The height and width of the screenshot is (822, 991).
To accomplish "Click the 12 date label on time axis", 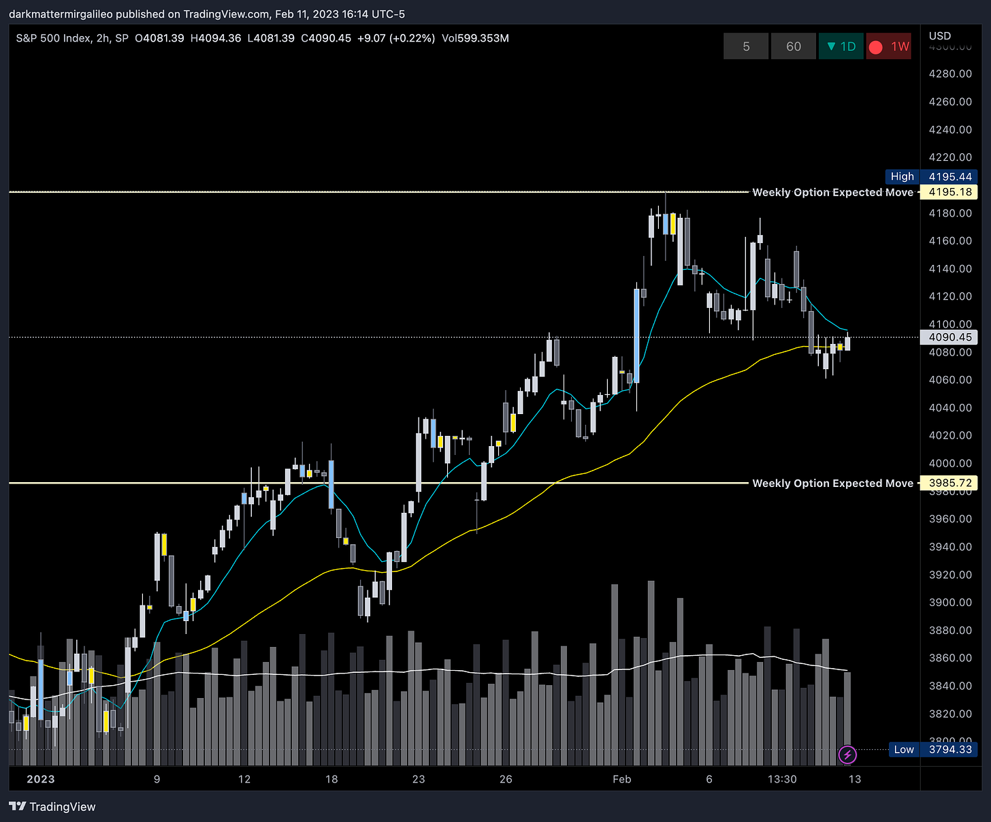I will tap(244, 779).
